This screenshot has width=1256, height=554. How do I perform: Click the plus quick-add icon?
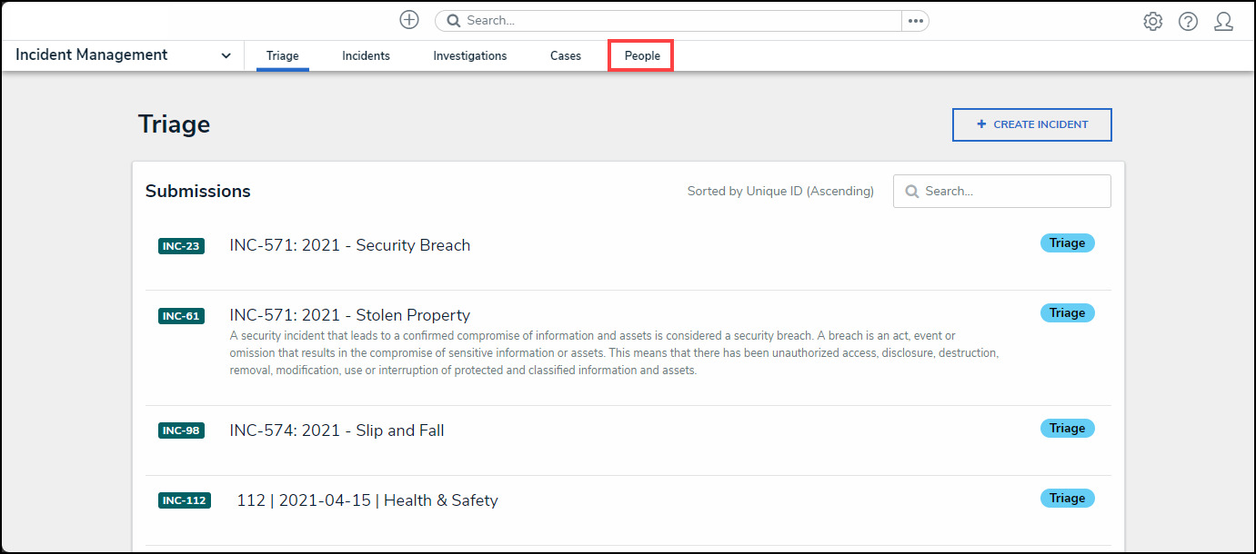[x=409, y=20]
